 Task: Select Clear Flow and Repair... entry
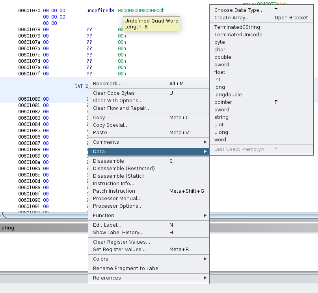[149, 108]
